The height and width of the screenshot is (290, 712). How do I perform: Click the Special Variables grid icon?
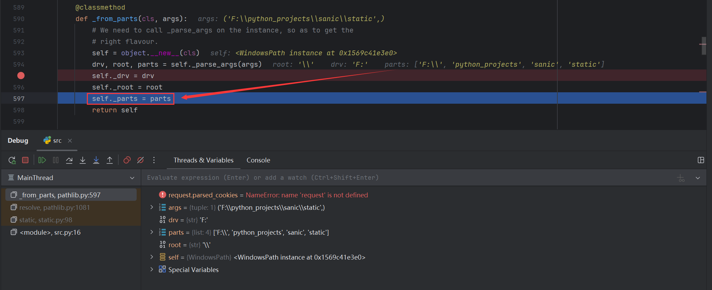(x=162, y=269)
